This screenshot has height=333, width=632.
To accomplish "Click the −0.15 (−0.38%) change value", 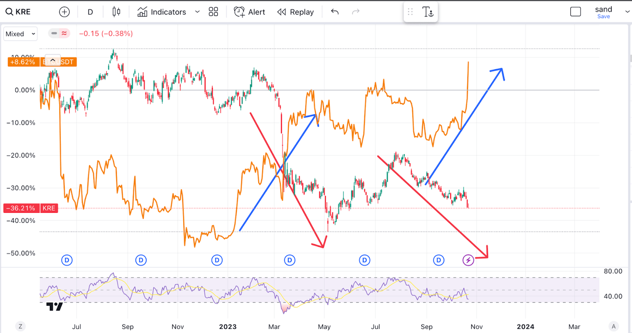I will click(x=106, y=34).
